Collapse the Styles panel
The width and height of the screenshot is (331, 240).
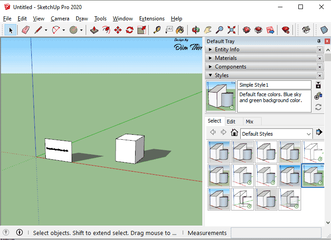[x=210, y=75]
